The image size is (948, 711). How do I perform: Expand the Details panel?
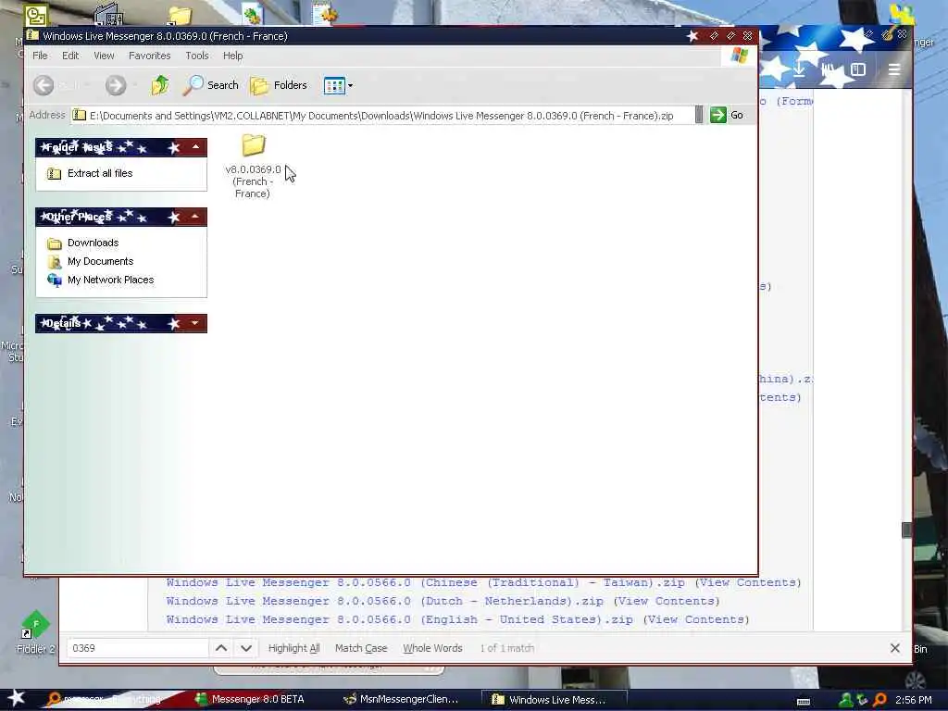(x=196, y=323)
